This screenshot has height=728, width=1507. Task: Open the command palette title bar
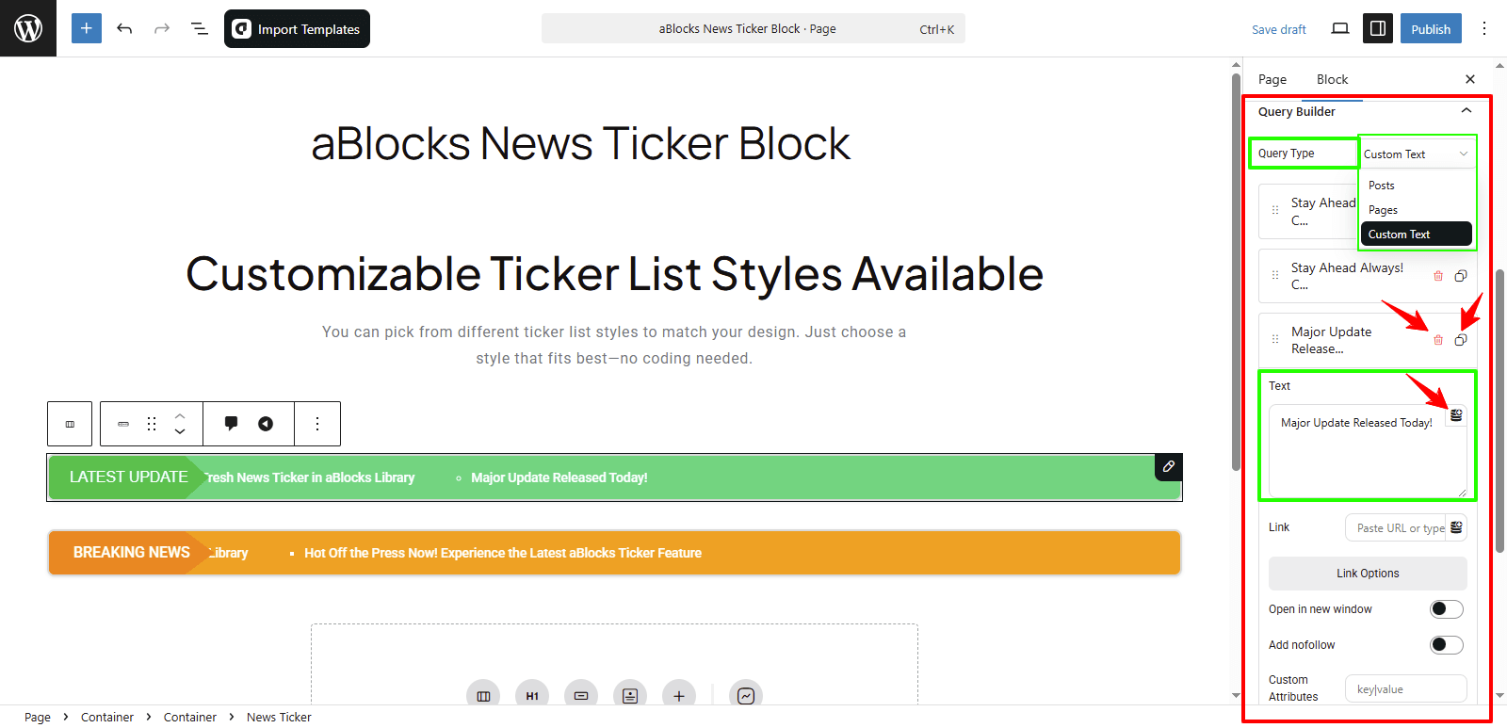(753, 28)
